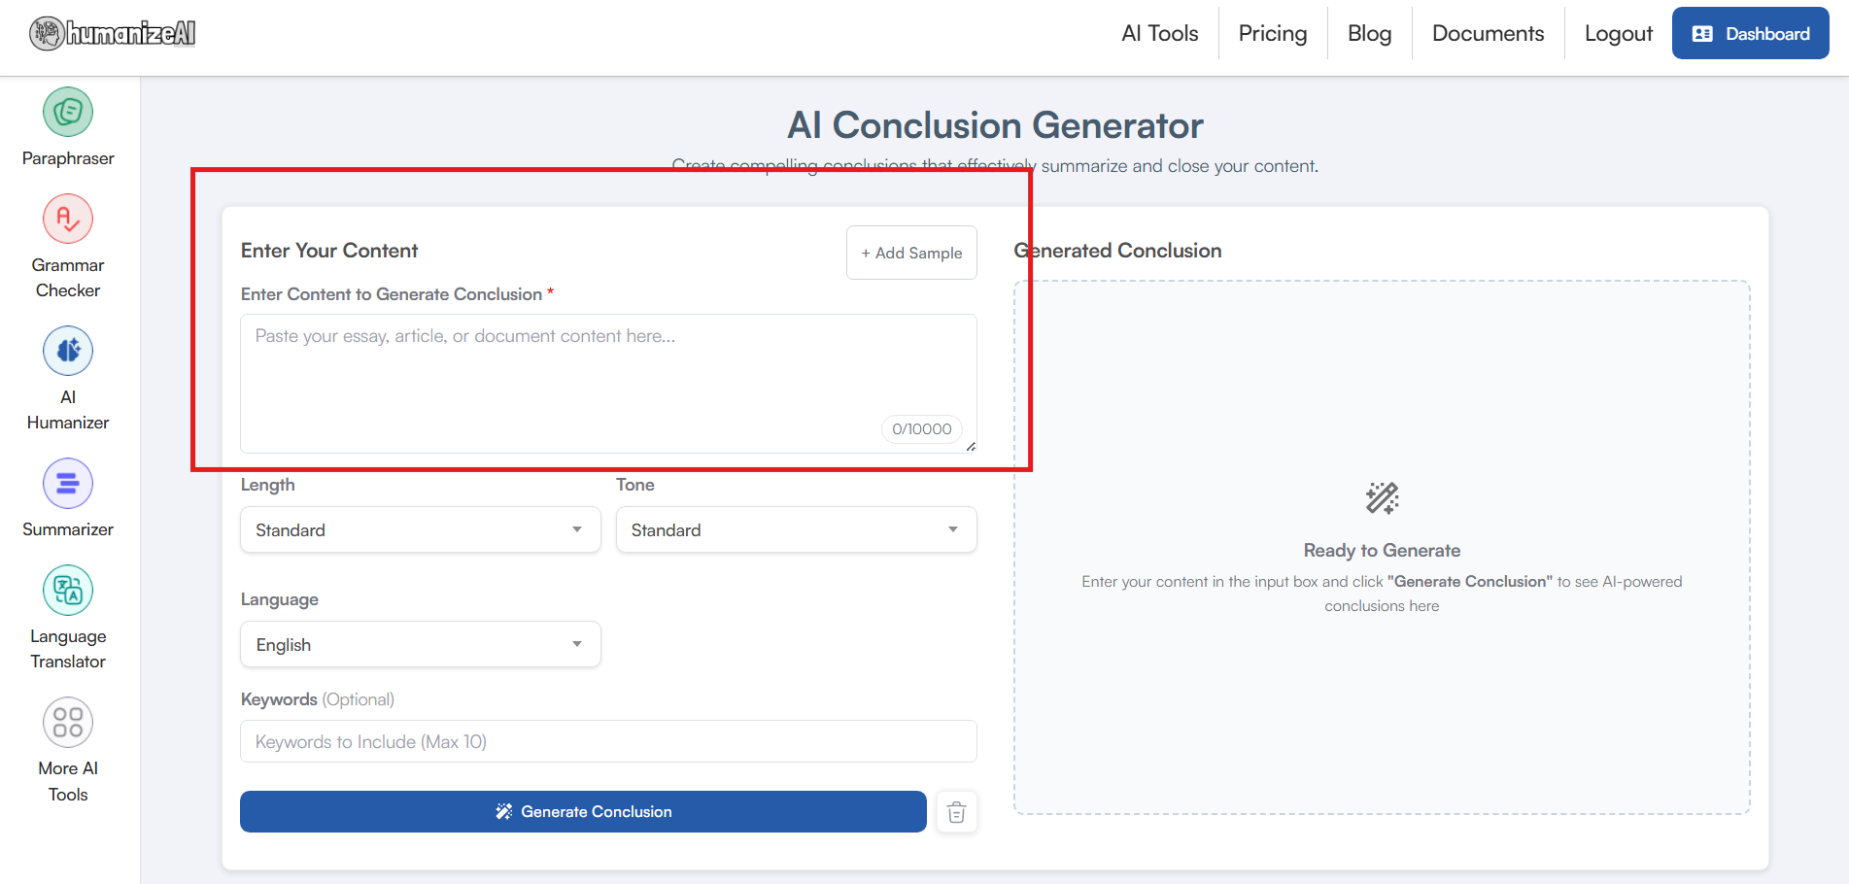1849x884 pixels.
Task: Click the Logout link
Action: point(1618,34)
